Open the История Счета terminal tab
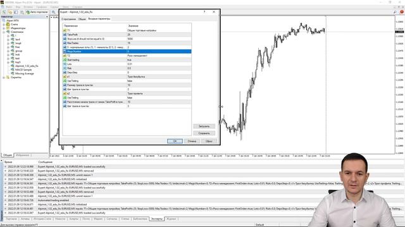 [x=42, y=219]
